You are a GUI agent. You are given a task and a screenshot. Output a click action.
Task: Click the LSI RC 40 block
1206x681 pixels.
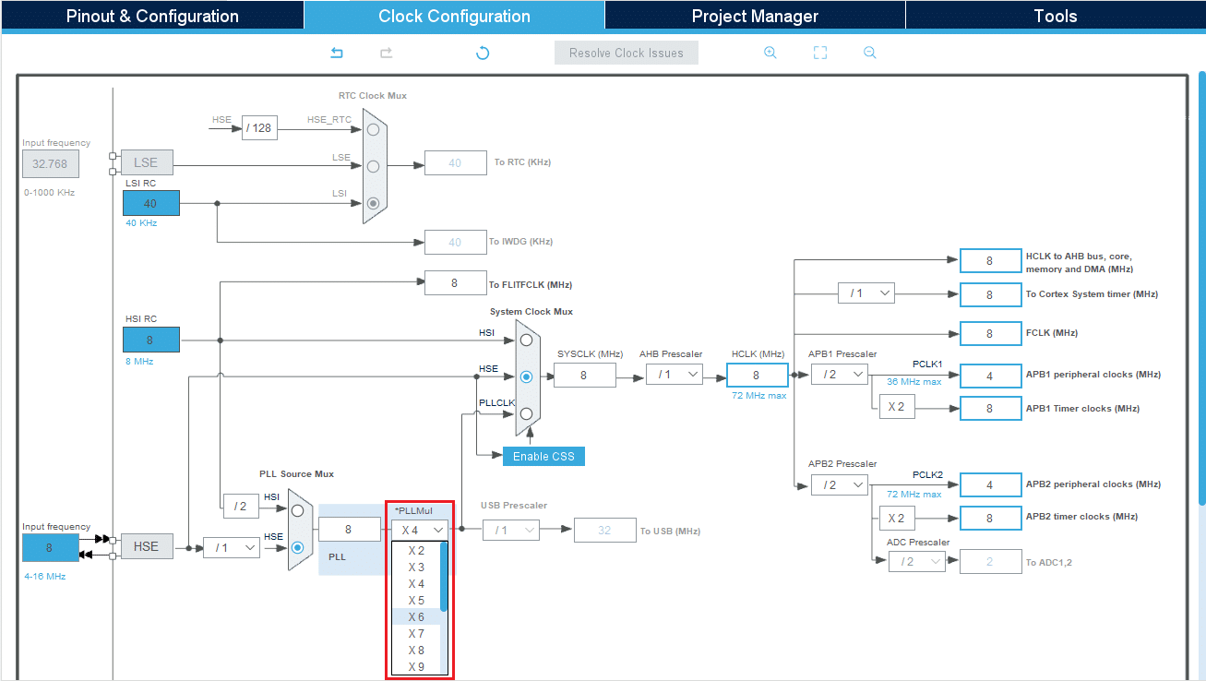pos(150,203)
